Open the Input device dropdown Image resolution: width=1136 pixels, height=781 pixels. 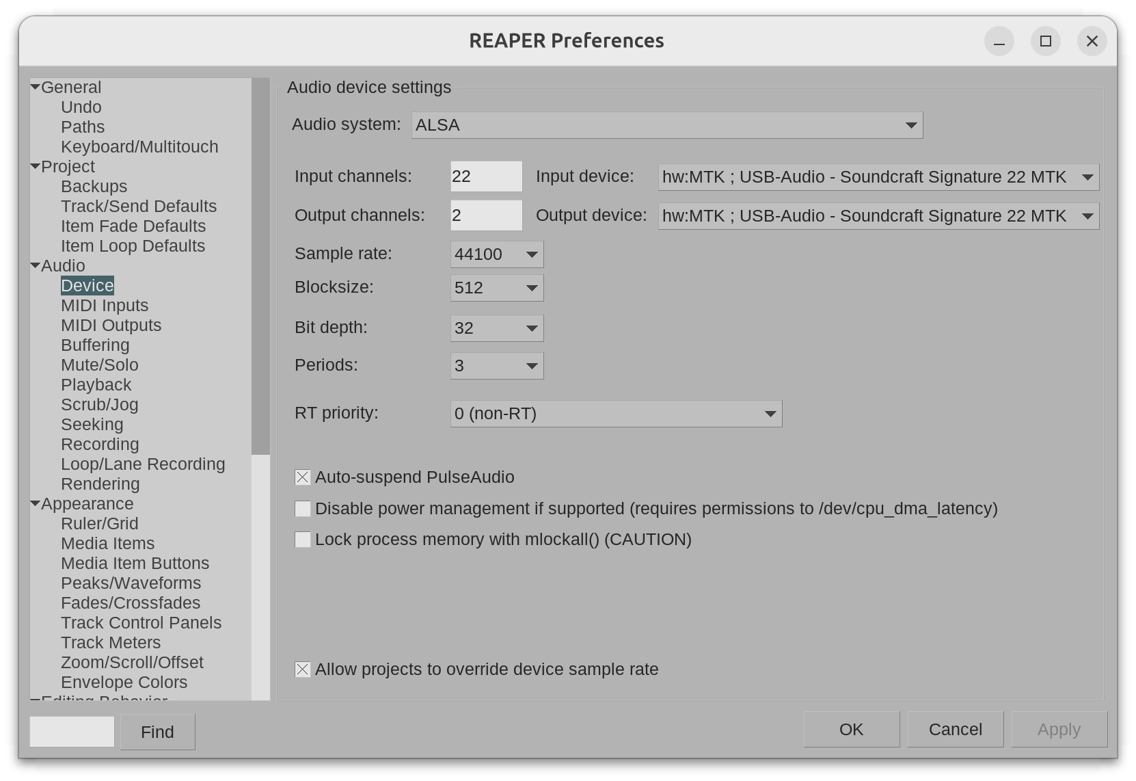[x=878, y=177]
